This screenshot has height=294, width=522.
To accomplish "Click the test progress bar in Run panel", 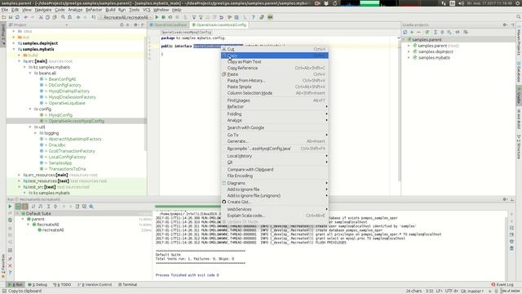I will tap(188, 207).
